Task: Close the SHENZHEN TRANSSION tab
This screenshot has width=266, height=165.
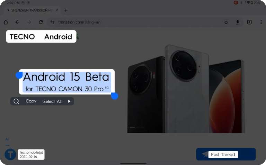Action: (57, 10)
